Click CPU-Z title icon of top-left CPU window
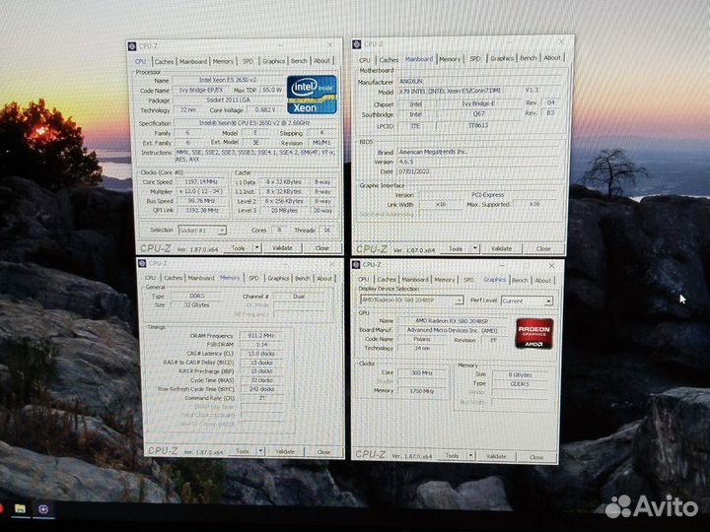 click(x=132, y=46)
